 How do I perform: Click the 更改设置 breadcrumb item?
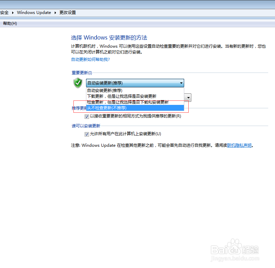click(67, 12)
